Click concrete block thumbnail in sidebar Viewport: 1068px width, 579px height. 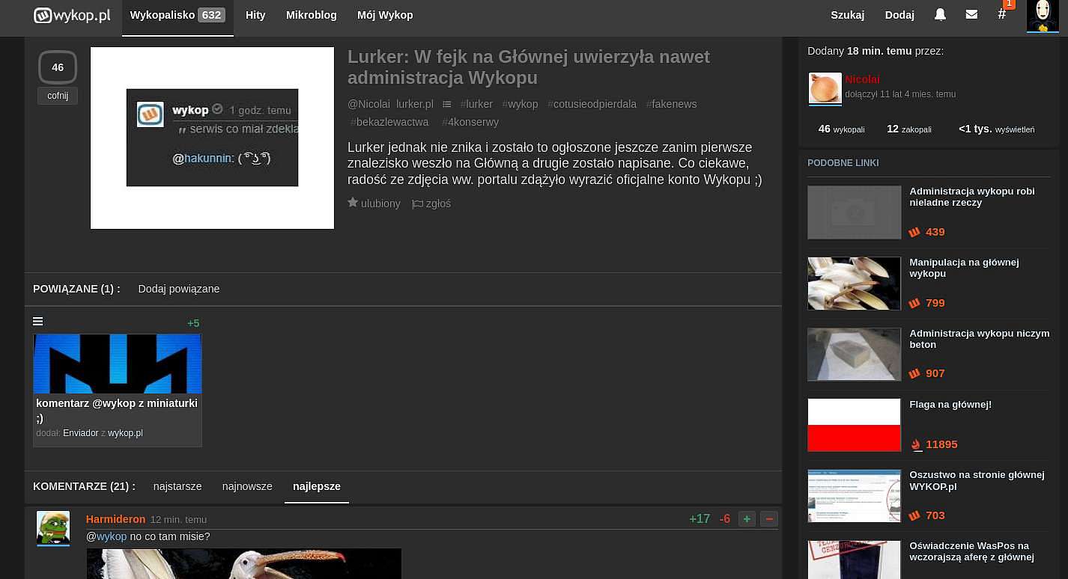coord(854,355)
